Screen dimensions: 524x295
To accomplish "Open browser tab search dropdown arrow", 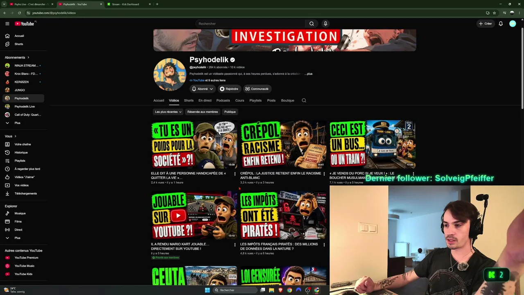I will [x=4, y=4].
